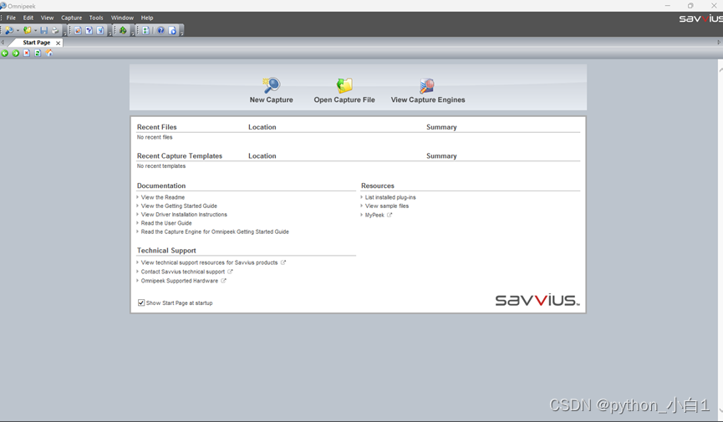Open the New Capture toolbar dropdown arrow

[18, 30]
